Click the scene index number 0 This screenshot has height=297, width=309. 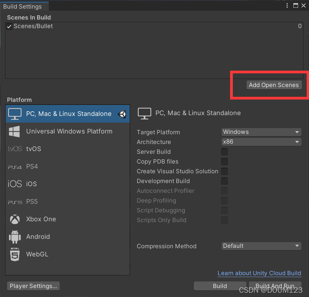300,26
